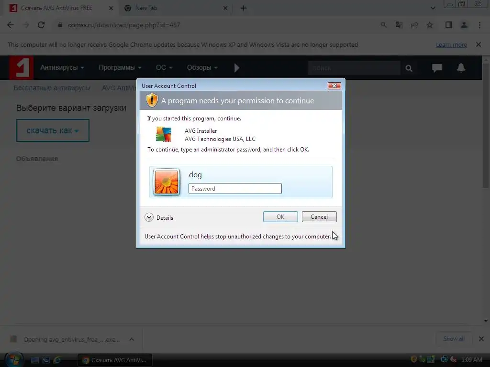Viewport: 490px width, 367px height.
Task: Open Chrome three-dot menu
Action: [479, 25]
